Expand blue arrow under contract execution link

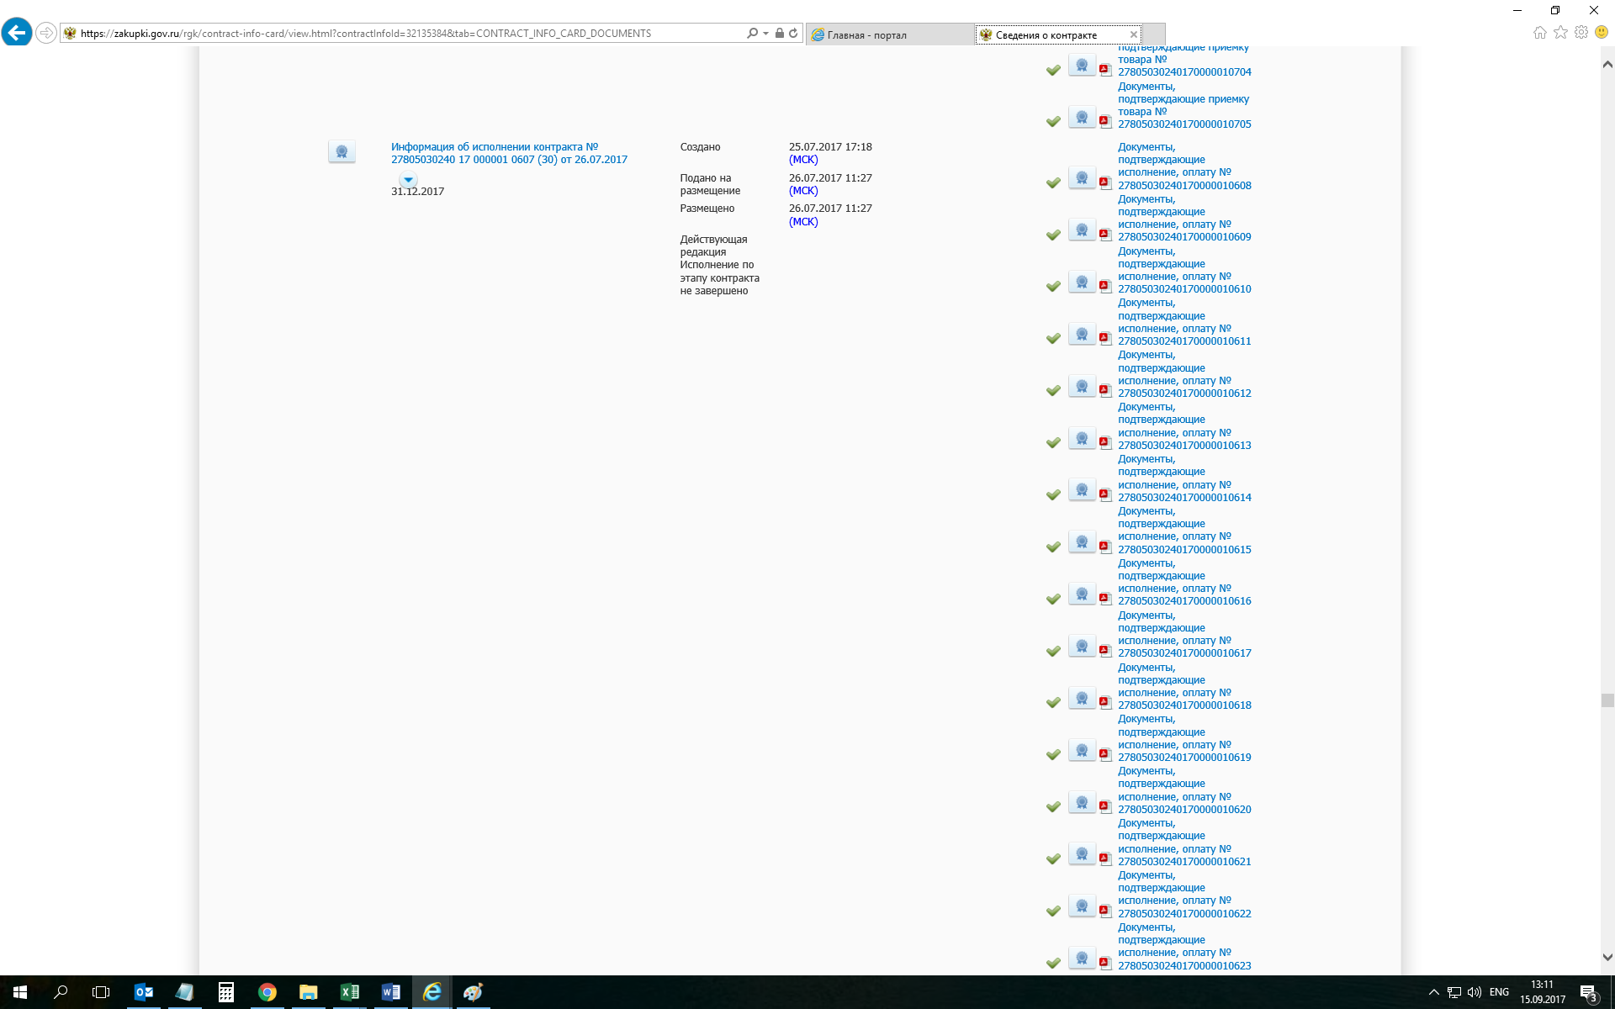[x=408, y=179]
